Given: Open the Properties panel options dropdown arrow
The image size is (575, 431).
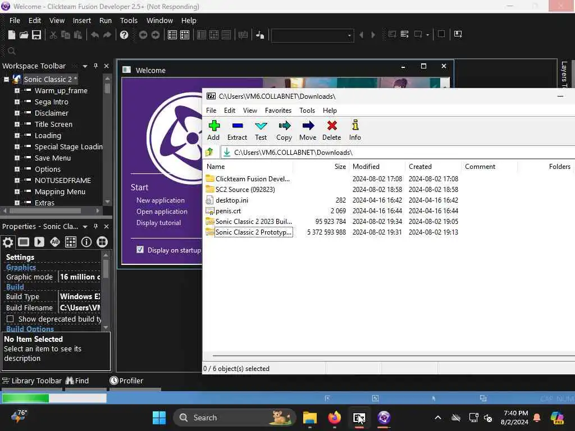Looking at the screenshot, I should [x=85, y=227].
